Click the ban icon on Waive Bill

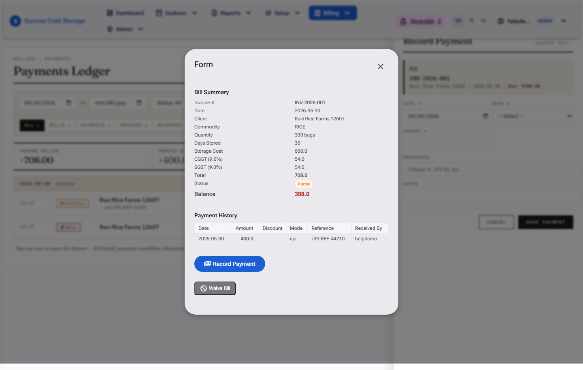[204, 288]
